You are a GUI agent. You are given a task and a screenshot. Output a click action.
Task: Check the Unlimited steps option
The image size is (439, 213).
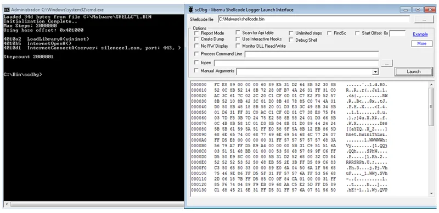[291, 33]
